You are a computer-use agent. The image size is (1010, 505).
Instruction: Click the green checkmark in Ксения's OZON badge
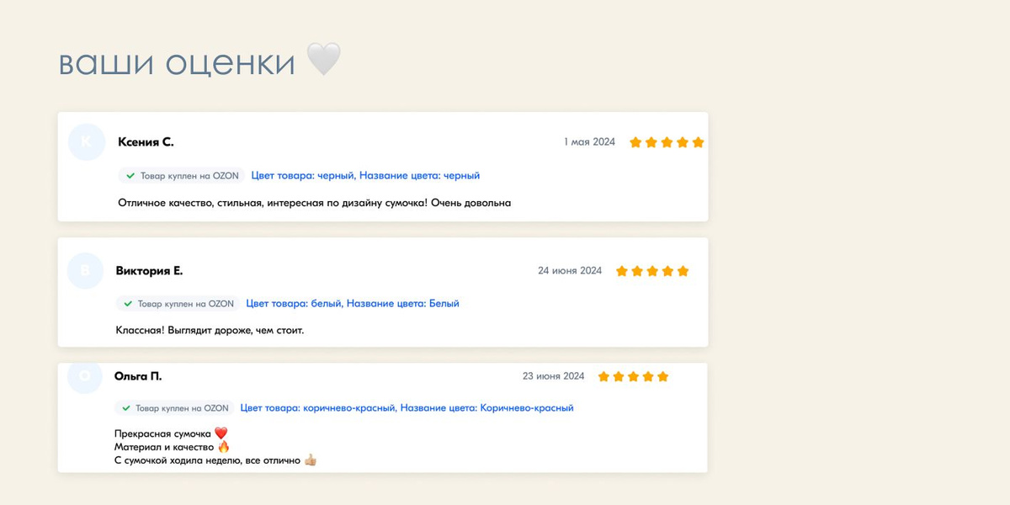(x=130, y=176)
